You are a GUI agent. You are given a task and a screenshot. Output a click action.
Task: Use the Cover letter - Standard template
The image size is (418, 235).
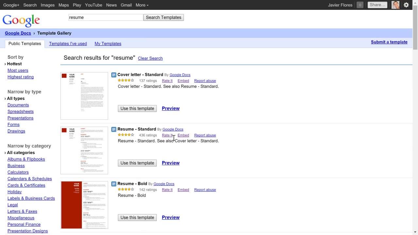137,108
